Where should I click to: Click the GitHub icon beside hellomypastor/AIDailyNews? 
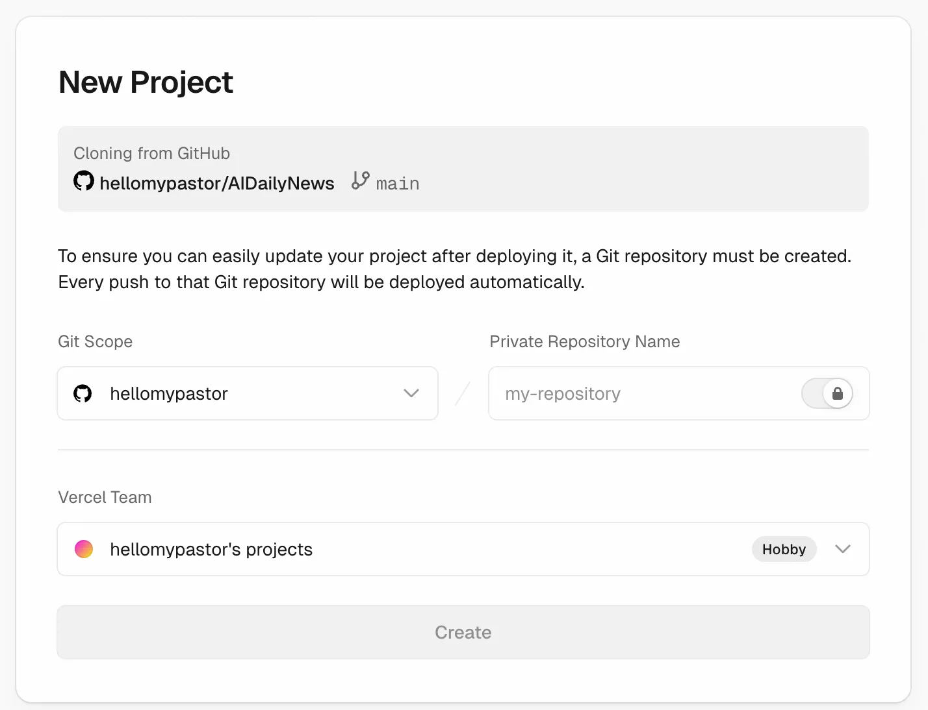[x=84, y=181]
